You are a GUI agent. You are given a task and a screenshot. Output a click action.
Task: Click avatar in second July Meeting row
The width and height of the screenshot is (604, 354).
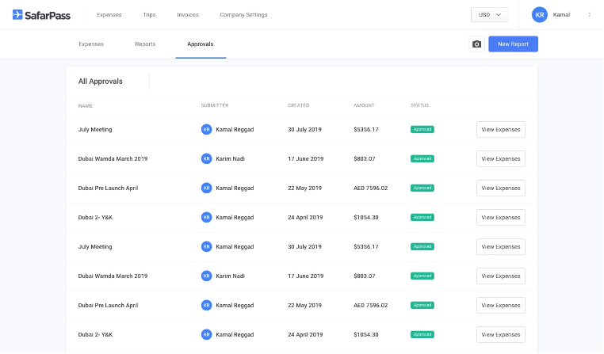pyautogui.click(x=206, y=246)
